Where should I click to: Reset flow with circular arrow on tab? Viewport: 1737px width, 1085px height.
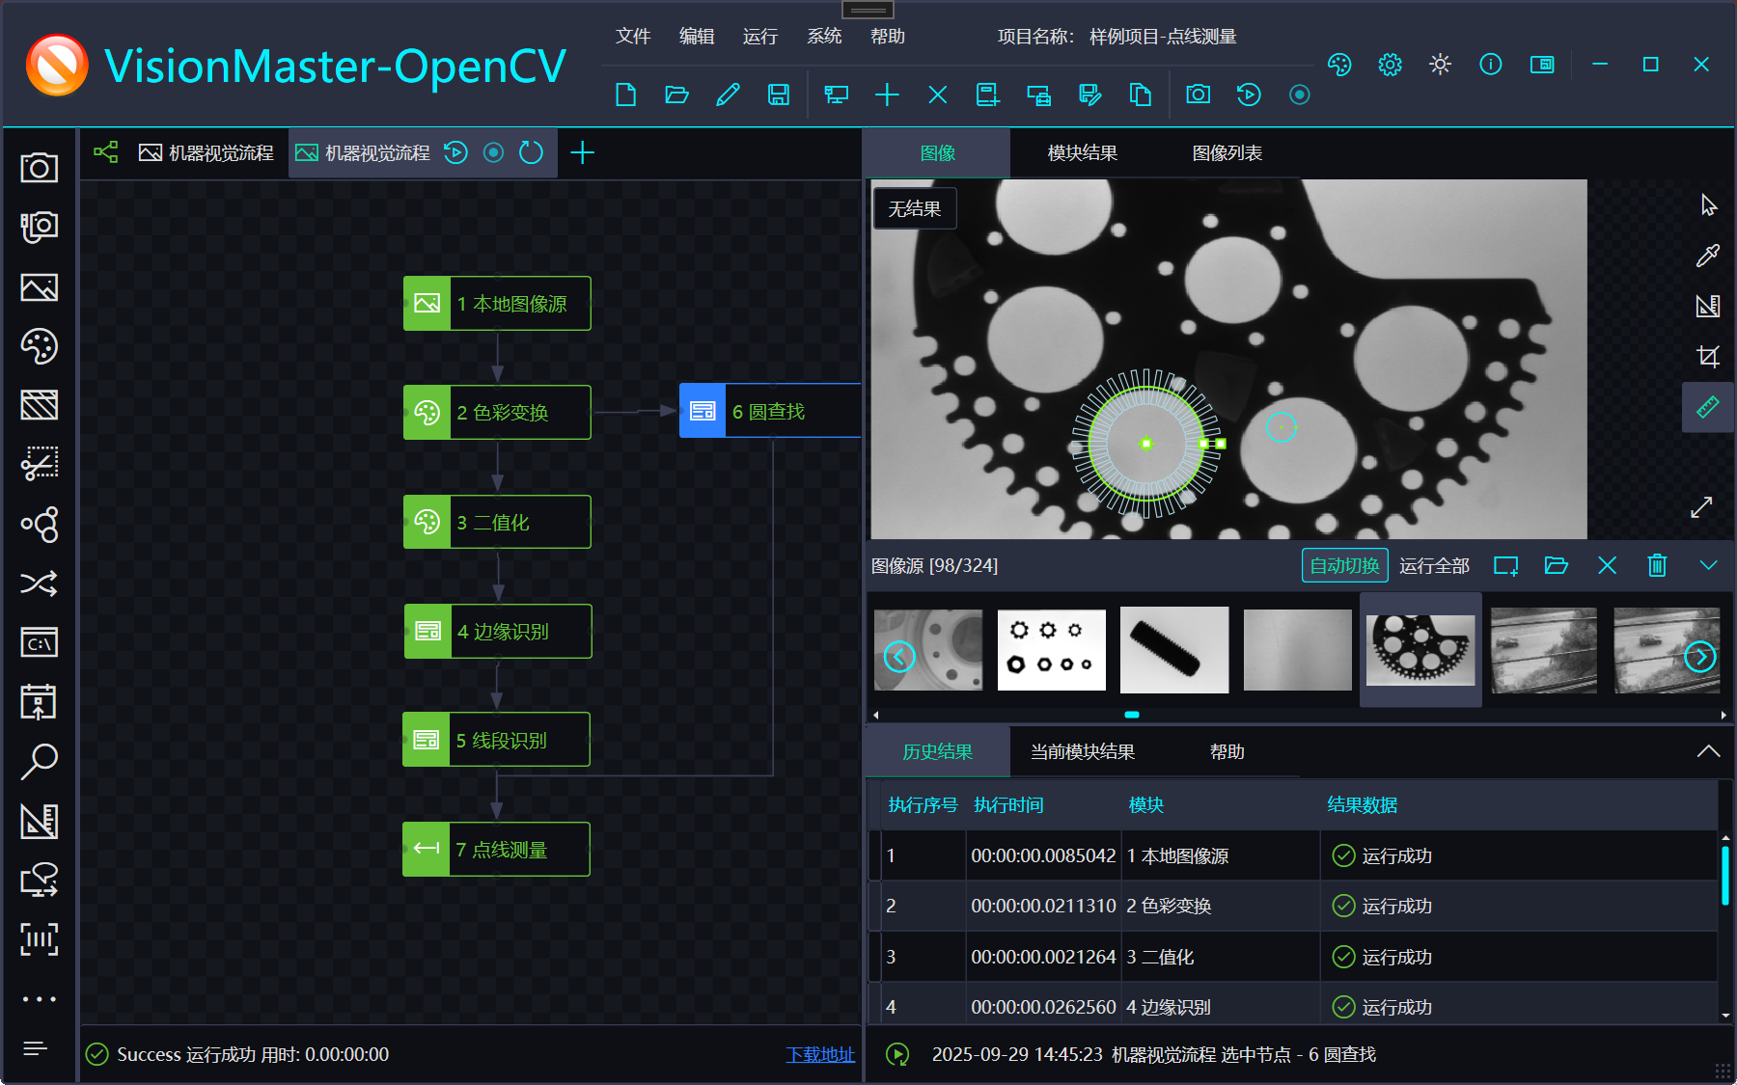[531, 152]
